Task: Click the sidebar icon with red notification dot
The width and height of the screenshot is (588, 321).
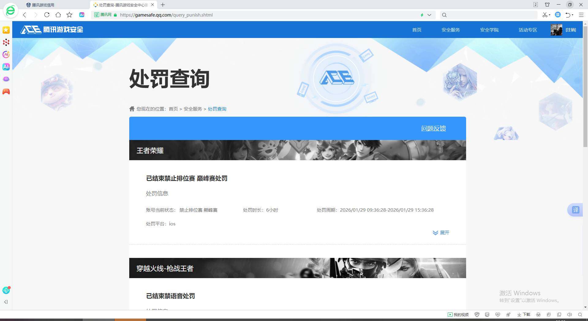Action: tap(6, 290)
